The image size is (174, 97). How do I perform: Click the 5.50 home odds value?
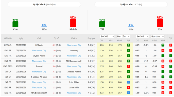[x=101, y=77]
